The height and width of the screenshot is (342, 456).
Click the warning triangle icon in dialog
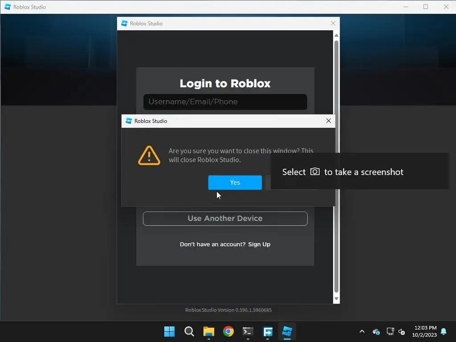click(149, 155)
